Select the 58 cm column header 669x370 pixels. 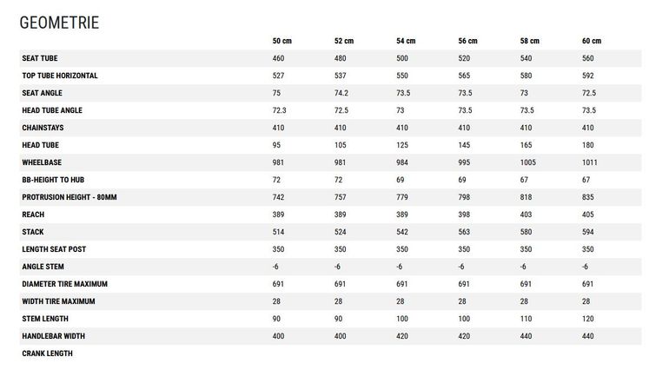[x=529, y=41]
